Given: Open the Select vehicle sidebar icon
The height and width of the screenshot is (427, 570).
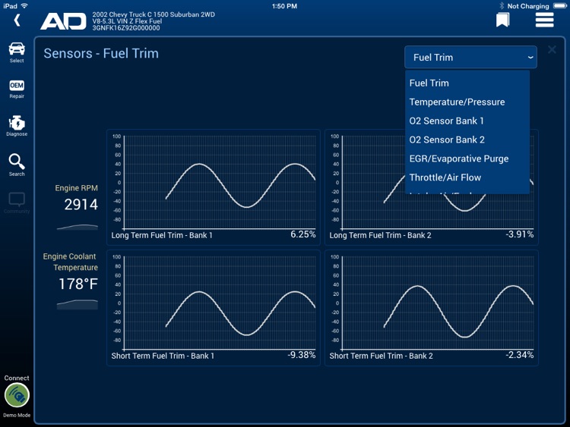Looking at the screenshot, I should tap(17, 52).
